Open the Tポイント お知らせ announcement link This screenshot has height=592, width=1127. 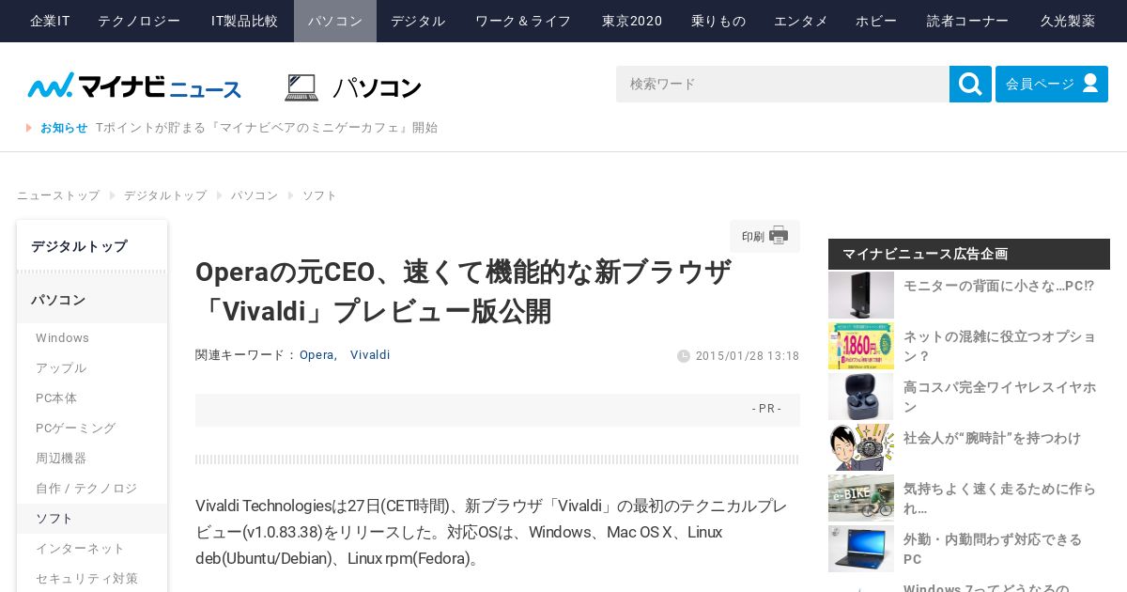point(267,128)
